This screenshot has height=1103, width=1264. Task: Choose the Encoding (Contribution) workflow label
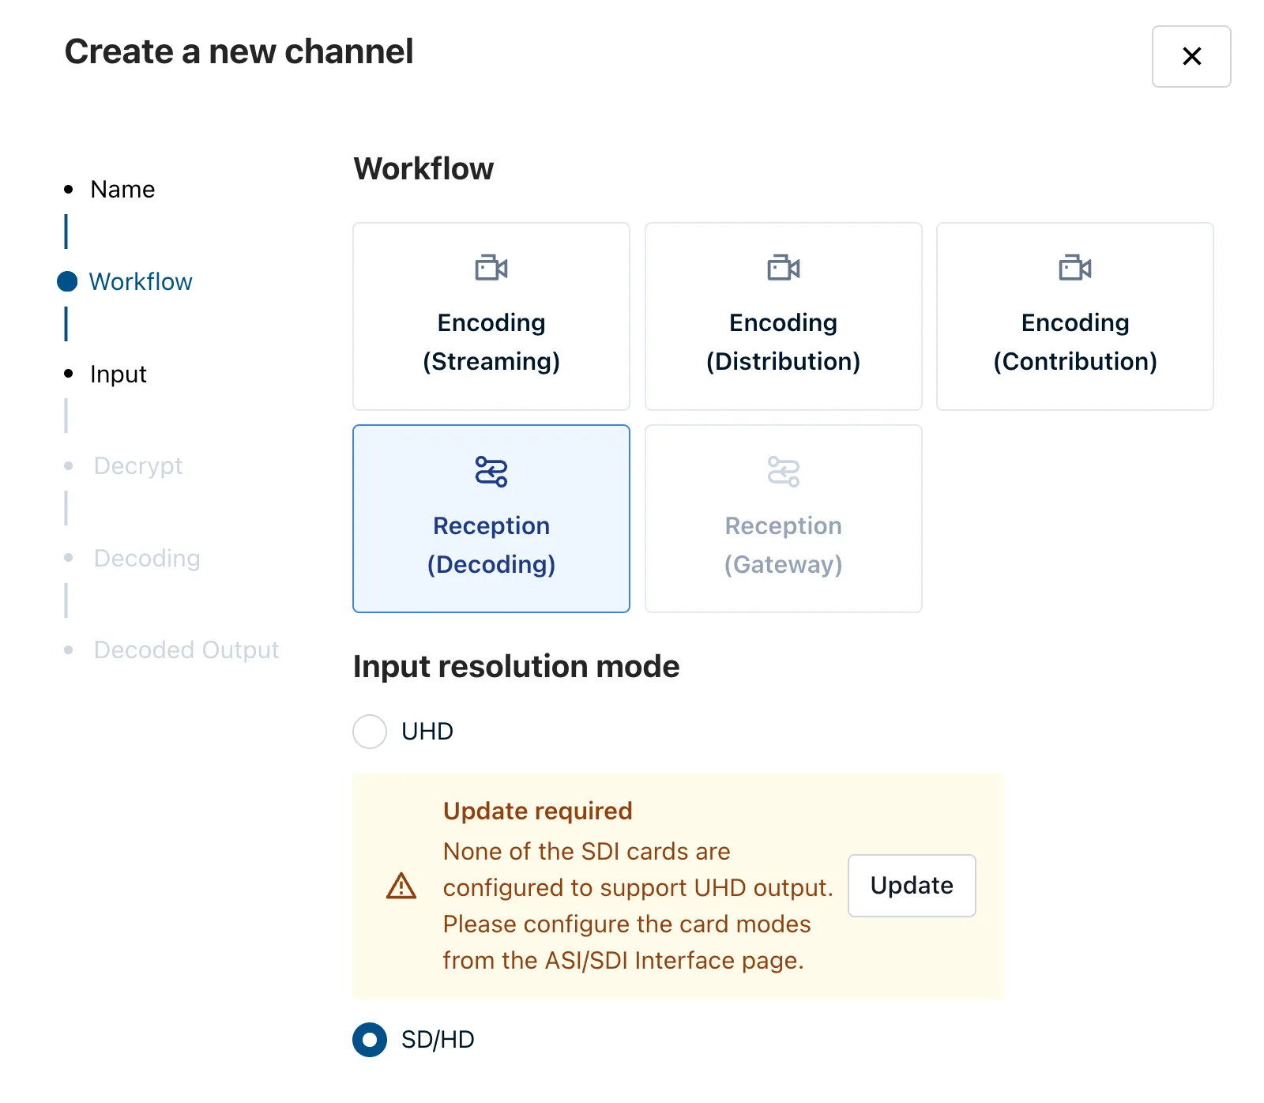[x=1075, y=342]
